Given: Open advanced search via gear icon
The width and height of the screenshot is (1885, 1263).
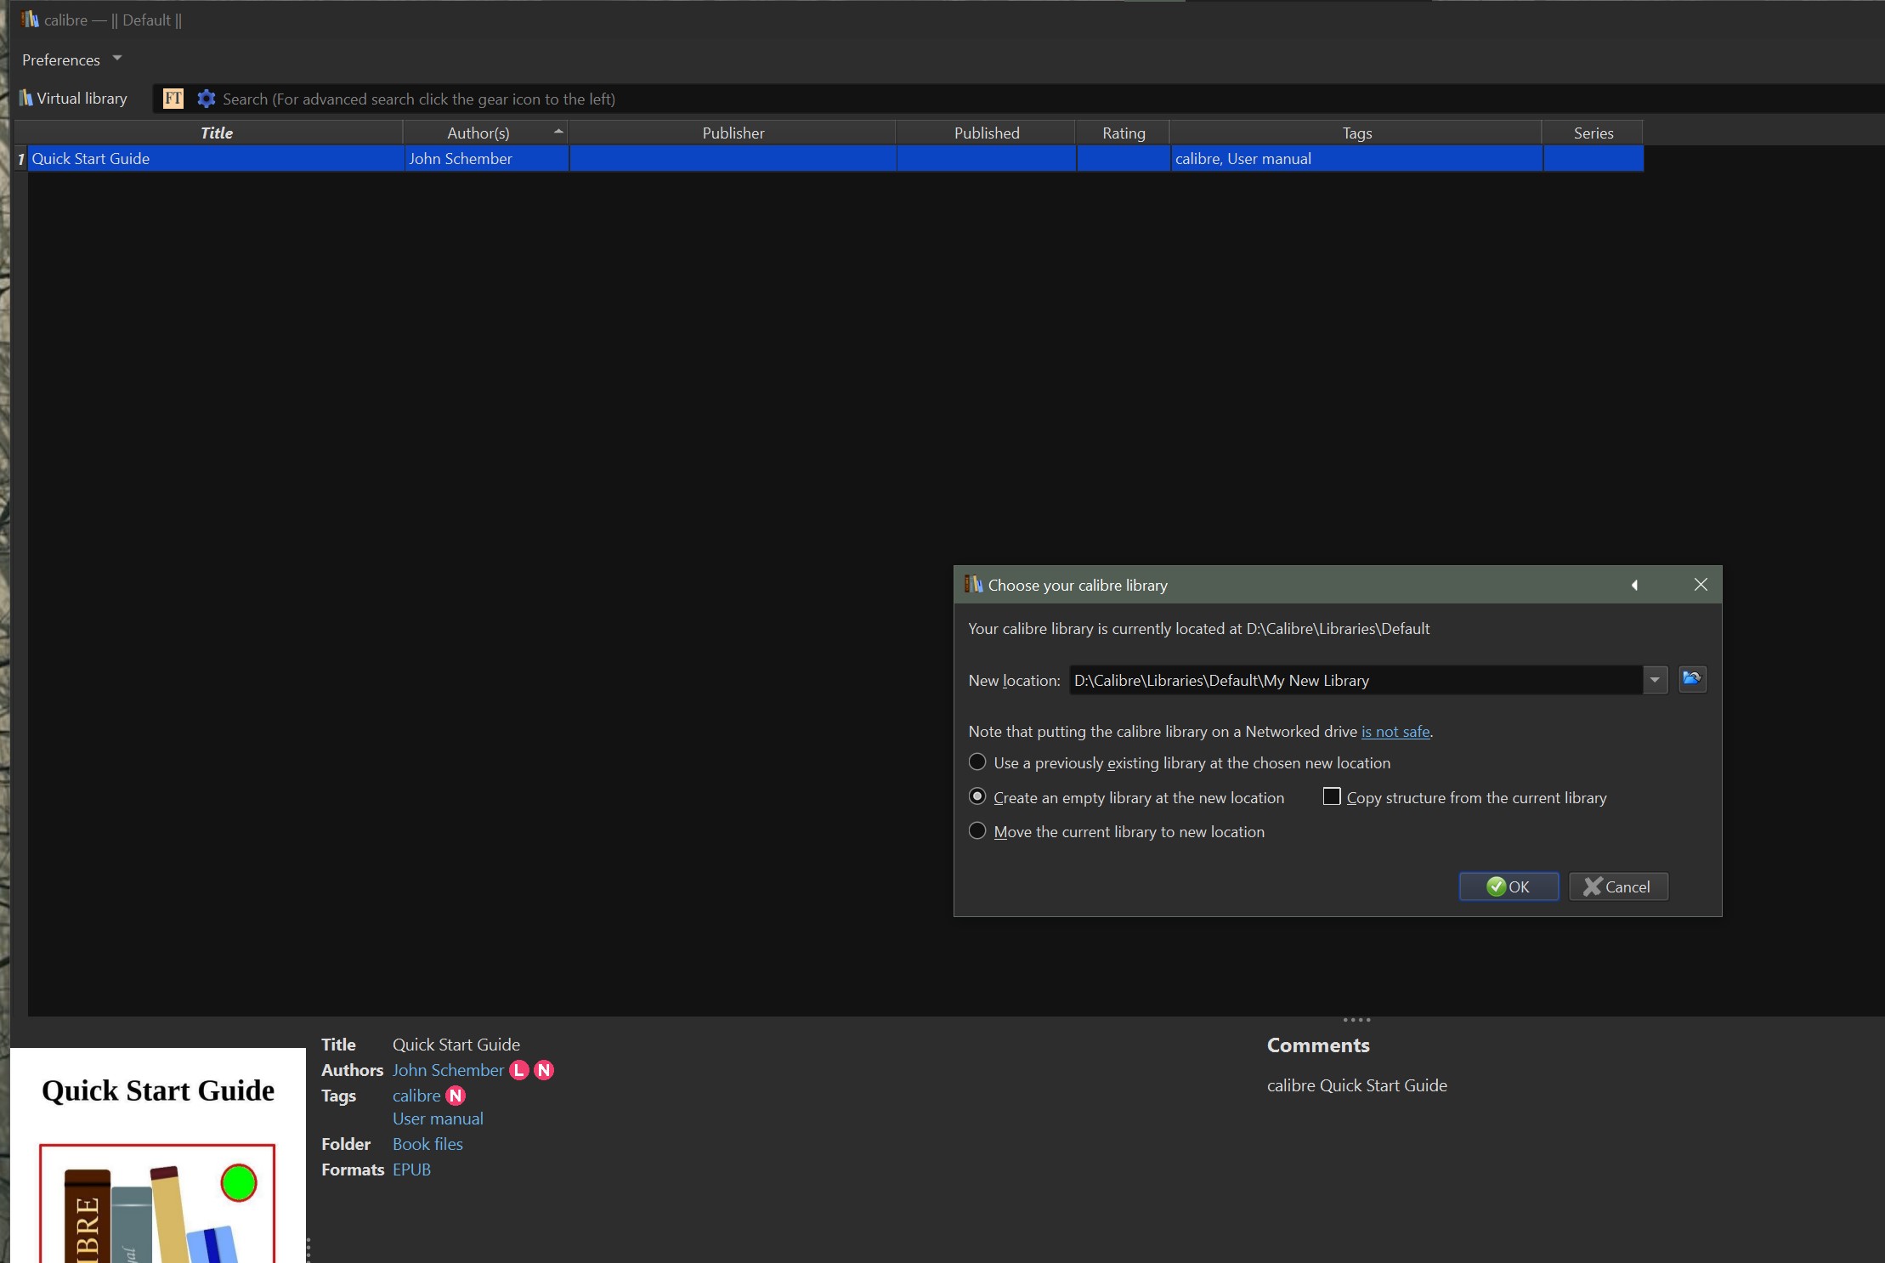Looking at the screenshot, I should click(206, 99).
